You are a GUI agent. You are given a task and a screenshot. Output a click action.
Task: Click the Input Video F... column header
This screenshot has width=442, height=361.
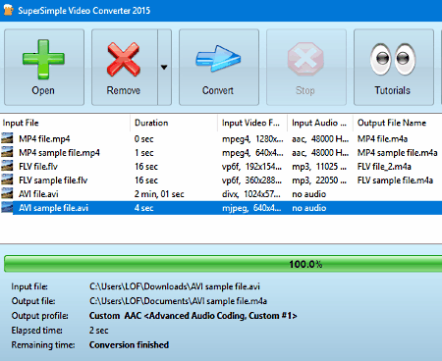tap(252, 123)
